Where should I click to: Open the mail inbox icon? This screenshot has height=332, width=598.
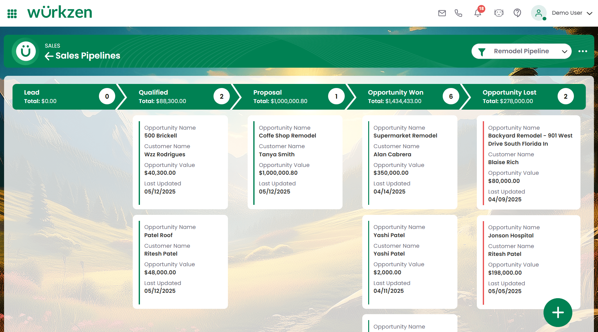pos(442,13)
